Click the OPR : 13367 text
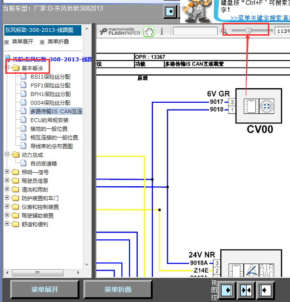The height and width of the screenshot is (302, 290). (x=150, y=57)
